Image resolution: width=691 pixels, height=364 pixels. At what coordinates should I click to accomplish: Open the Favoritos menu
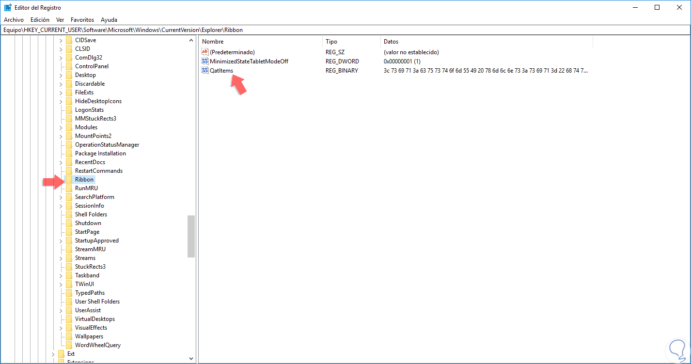coord(82,20)
